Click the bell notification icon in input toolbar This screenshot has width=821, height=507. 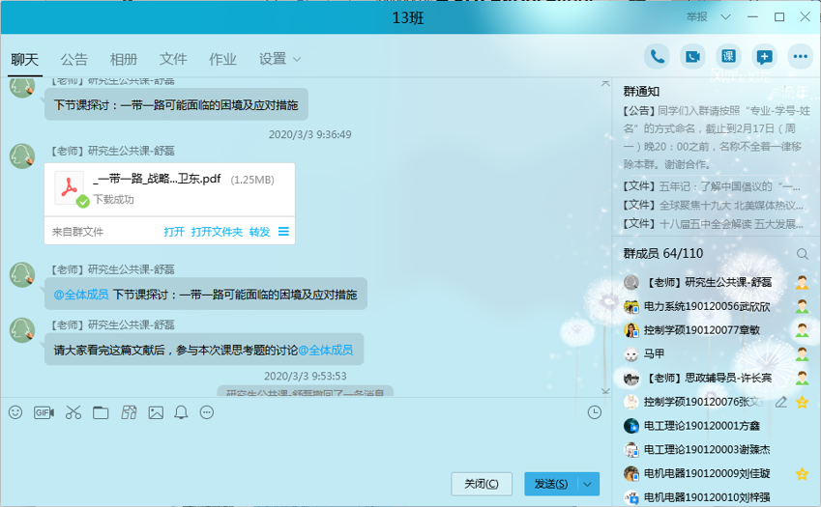coord(181,412)
